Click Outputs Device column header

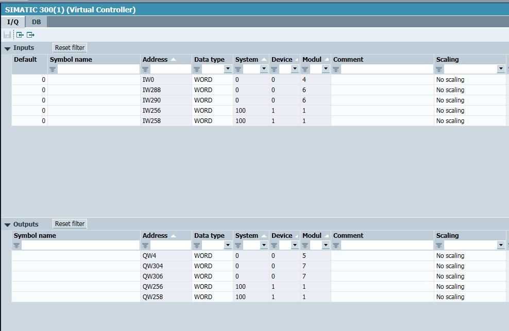click(284, 236)
